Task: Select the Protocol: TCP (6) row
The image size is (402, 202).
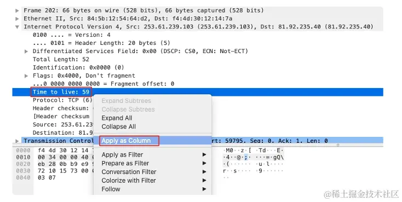Action: tap(62, 100)
